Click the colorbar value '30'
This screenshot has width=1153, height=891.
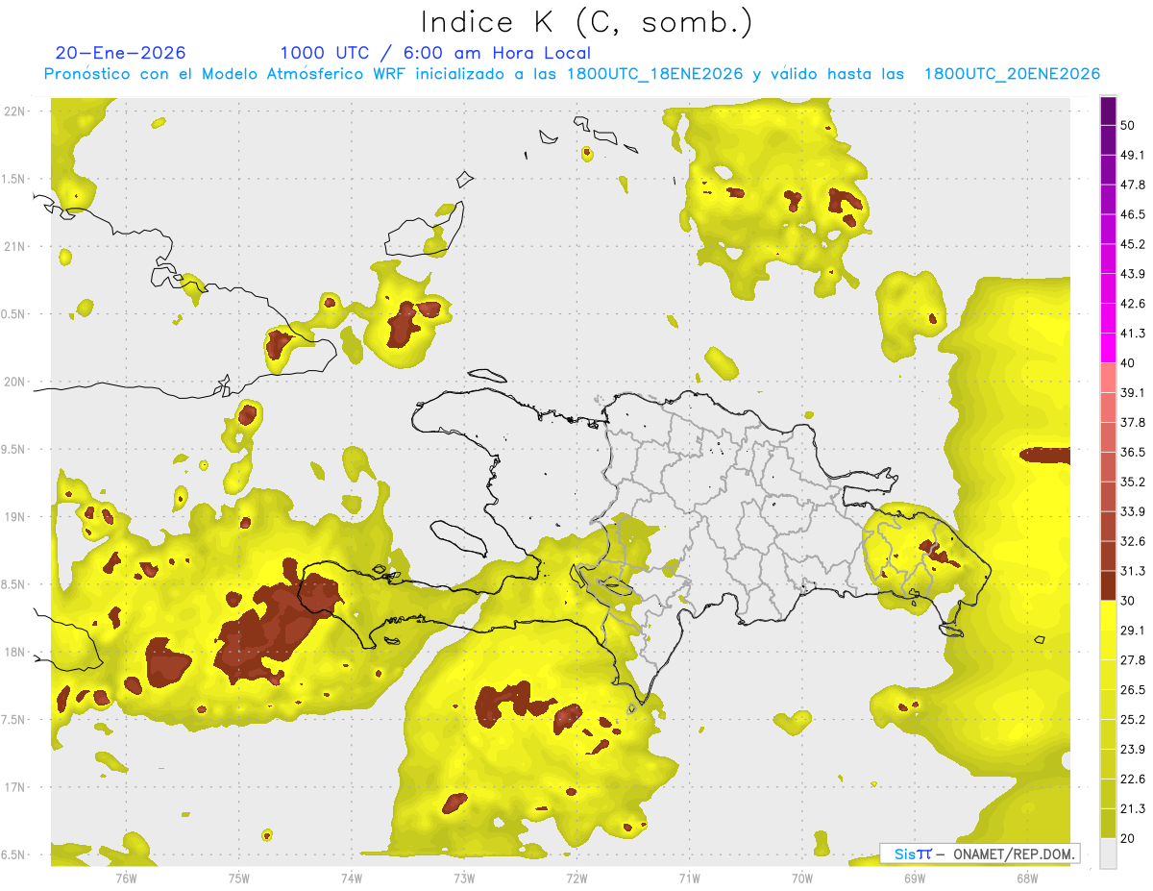1130,601
